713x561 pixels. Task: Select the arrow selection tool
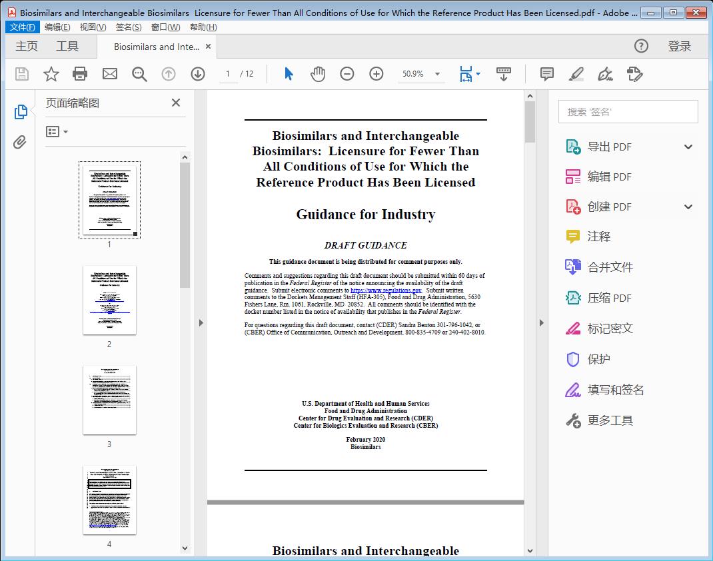[289, 74]
